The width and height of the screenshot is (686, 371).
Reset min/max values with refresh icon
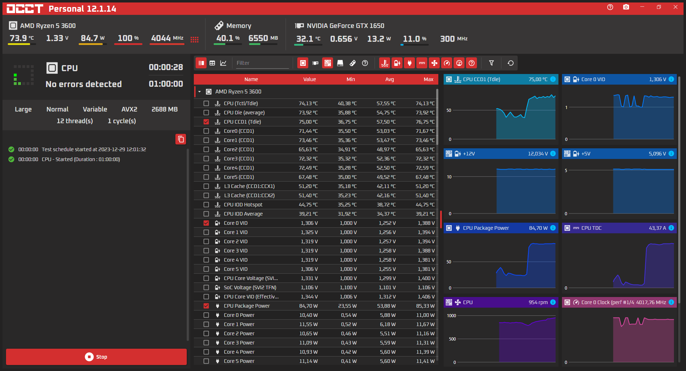pos(511,63)
